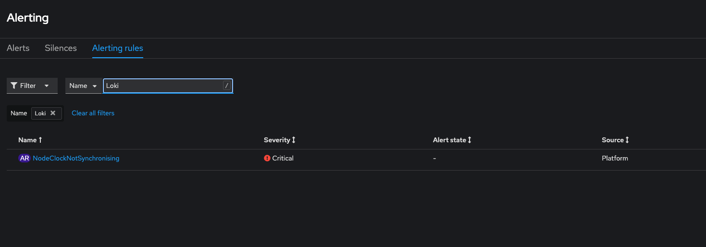Open the NodeClockNotSynchronising rule link
Viewport: 706px width, 247px height.
76,158
